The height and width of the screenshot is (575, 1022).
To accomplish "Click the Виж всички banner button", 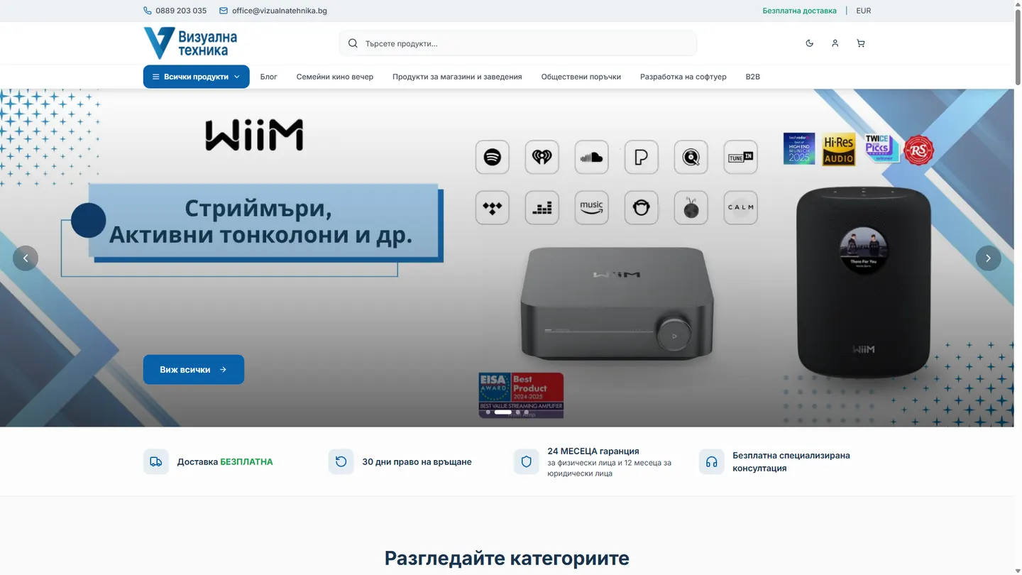I will pyautogui.click(x=194, y=370).
